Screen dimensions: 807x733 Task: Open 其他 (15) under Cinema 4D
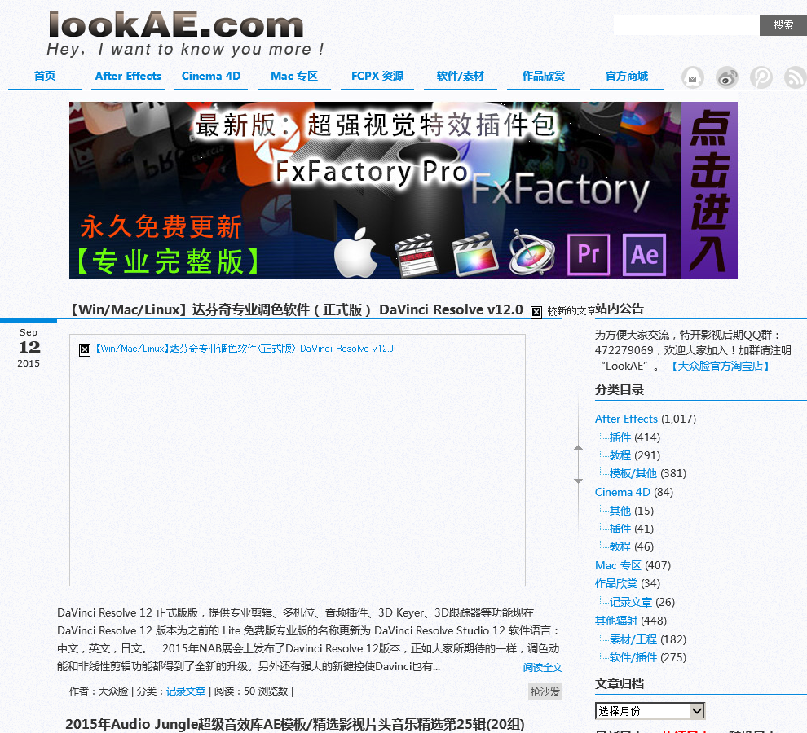(620, 511)
